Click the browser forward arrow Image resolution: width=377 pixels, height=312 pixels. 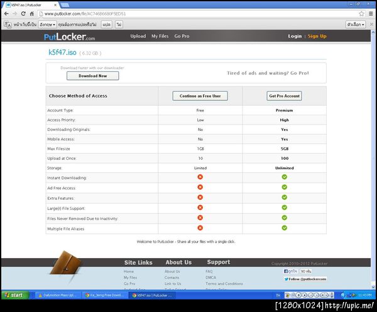15,14
